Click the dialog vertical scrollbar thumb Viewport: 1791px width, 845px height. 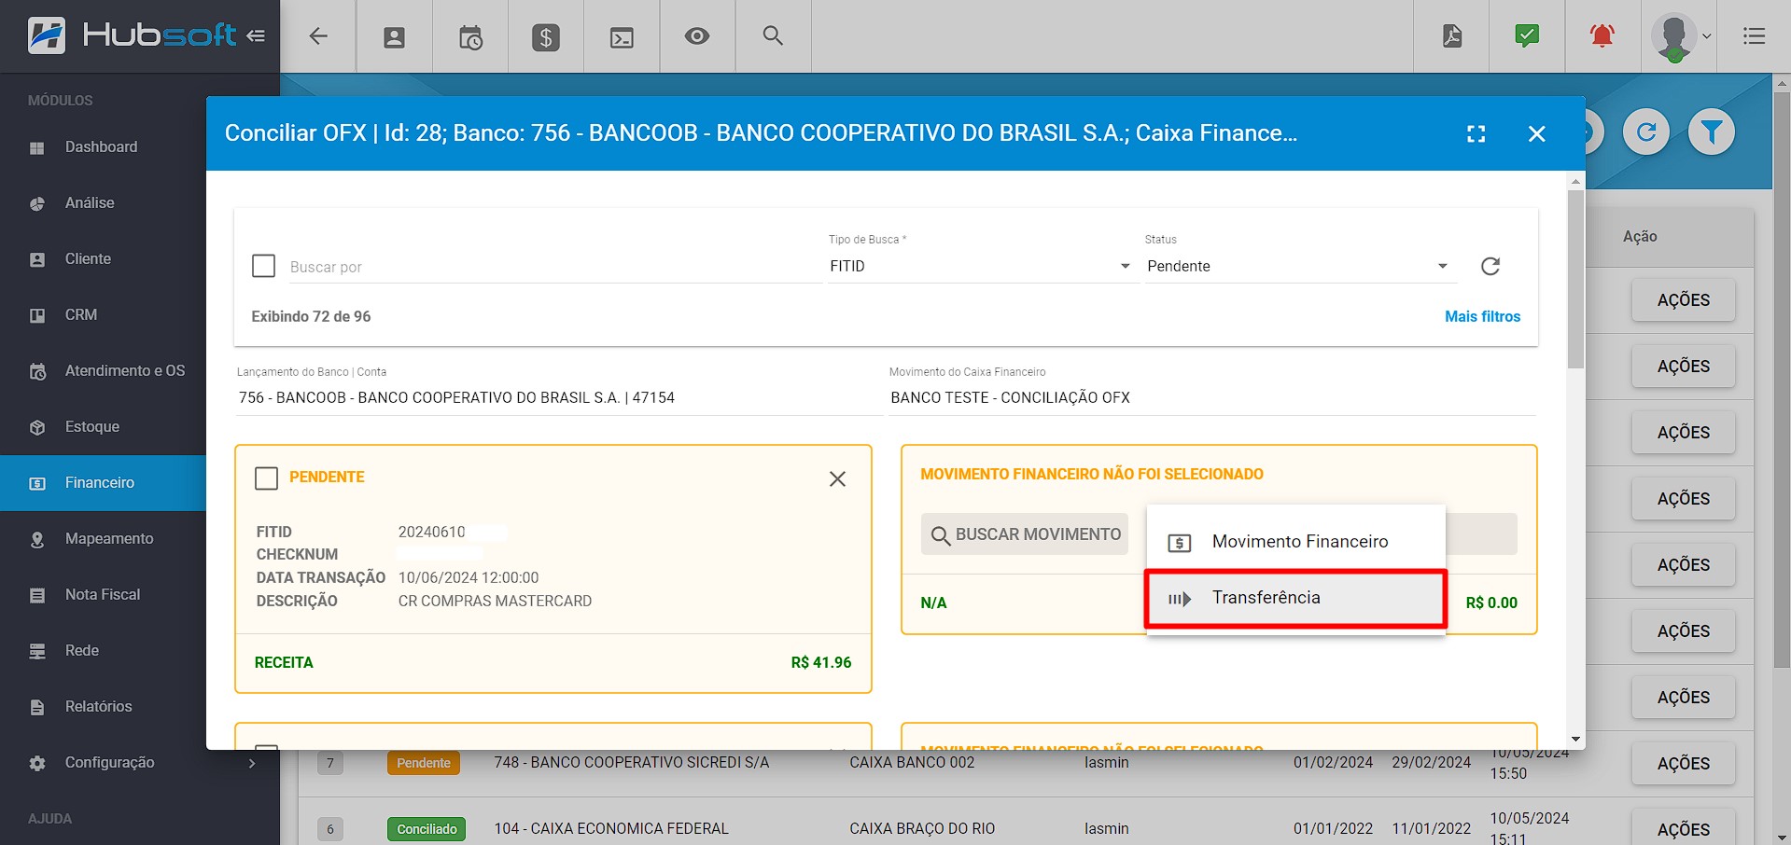coord(1575,280)
